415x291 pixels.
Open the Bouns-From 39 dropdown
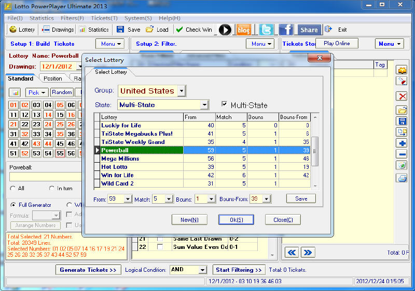[267, 199]
